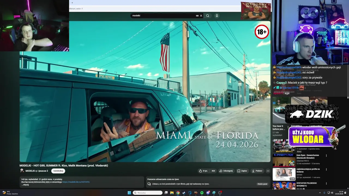Subscribe using the Subskrybuj button
This screenshot has width=349, height=196.
(58, 171)
